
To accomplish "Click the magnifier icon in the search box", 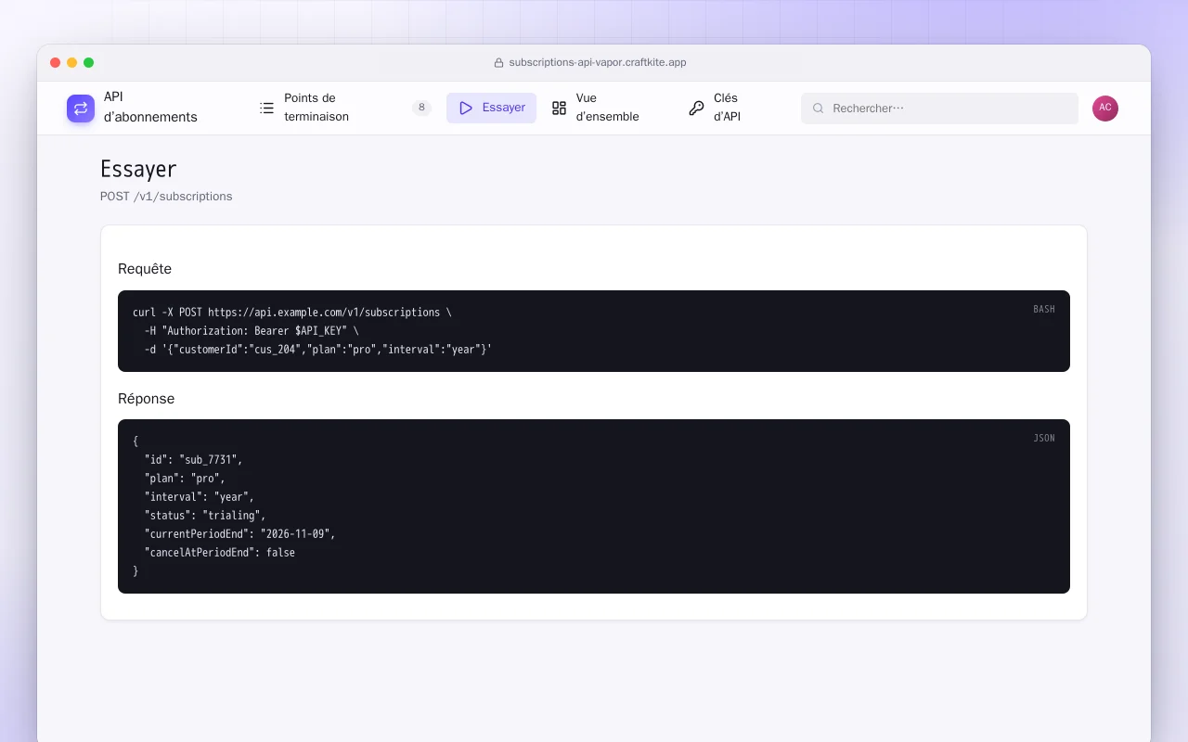I will pyautogui.click(x=819, y=109).
